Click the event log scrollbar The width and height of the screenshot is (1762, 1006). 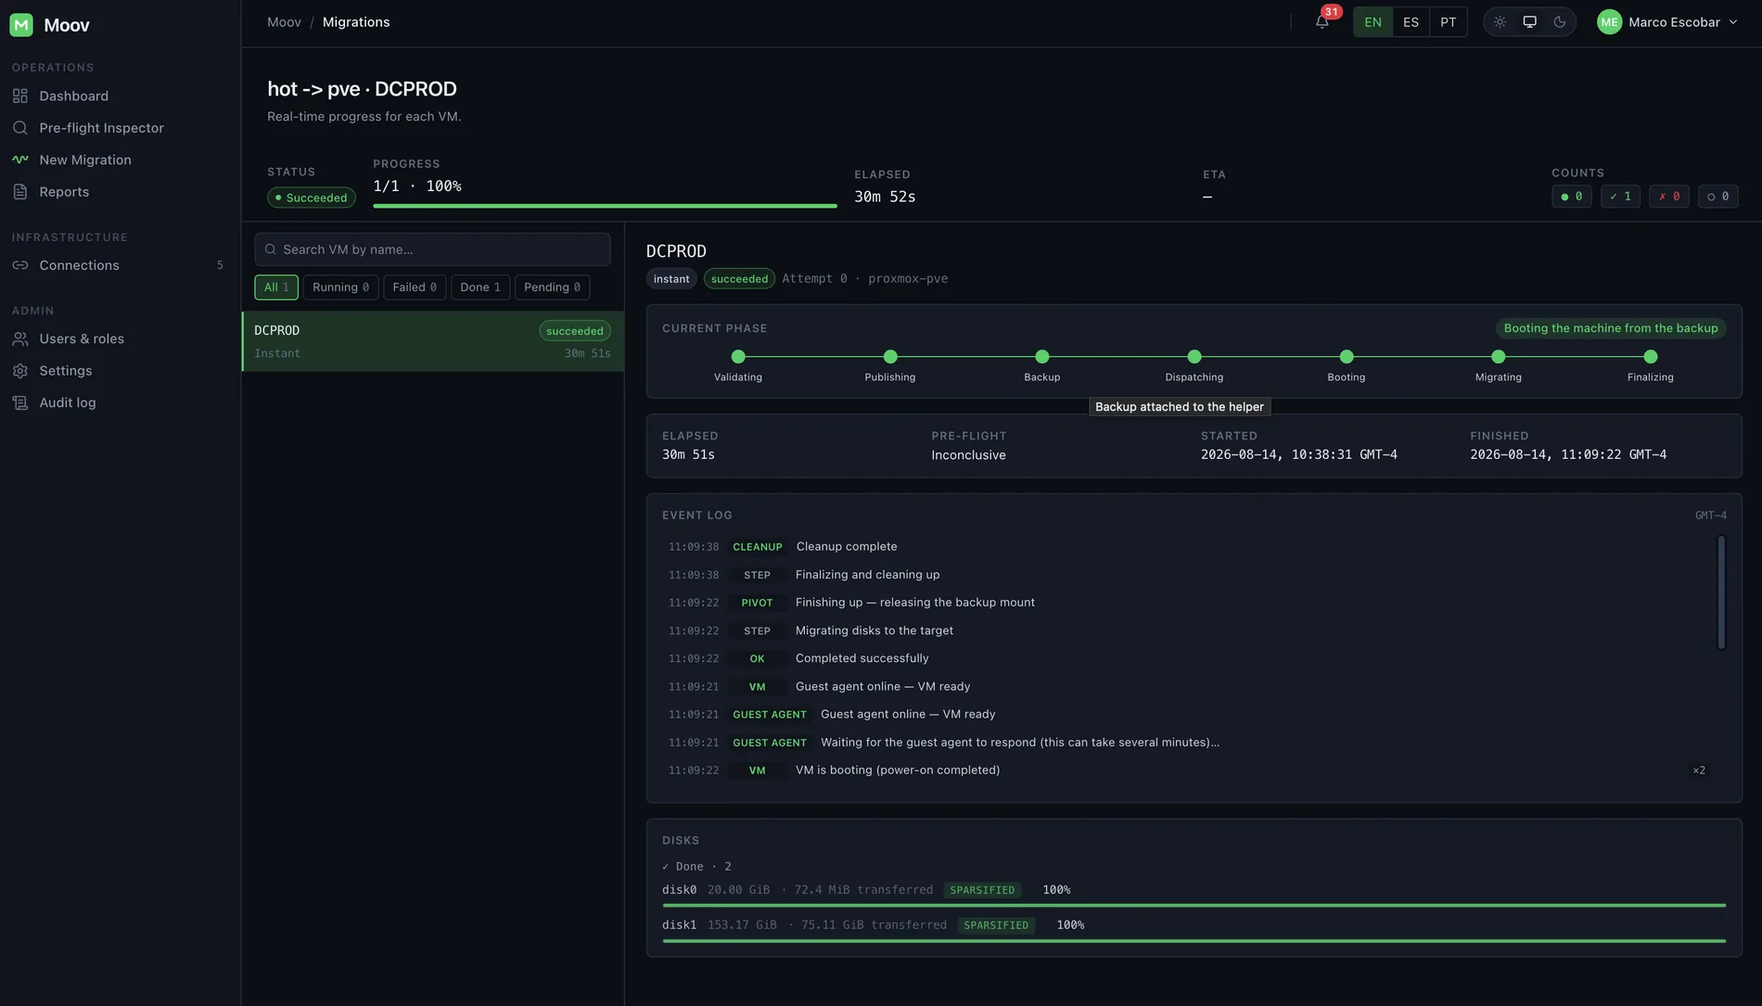coord(1721,593)
